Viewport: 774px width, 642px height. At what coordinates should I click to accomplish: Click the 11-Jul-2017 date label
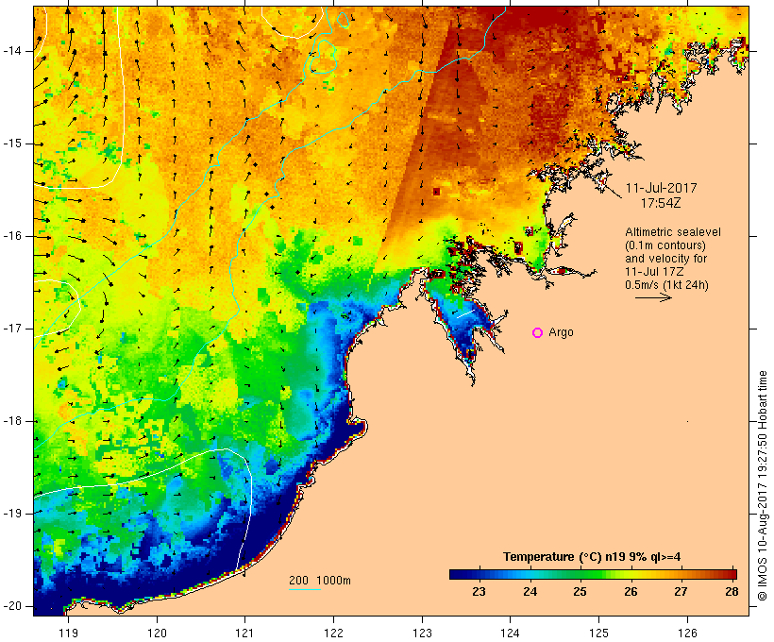(x=662, y=188)
